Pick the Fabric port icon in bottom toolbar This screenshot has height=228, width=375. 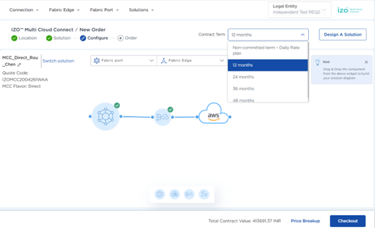(x=160, y=194)
